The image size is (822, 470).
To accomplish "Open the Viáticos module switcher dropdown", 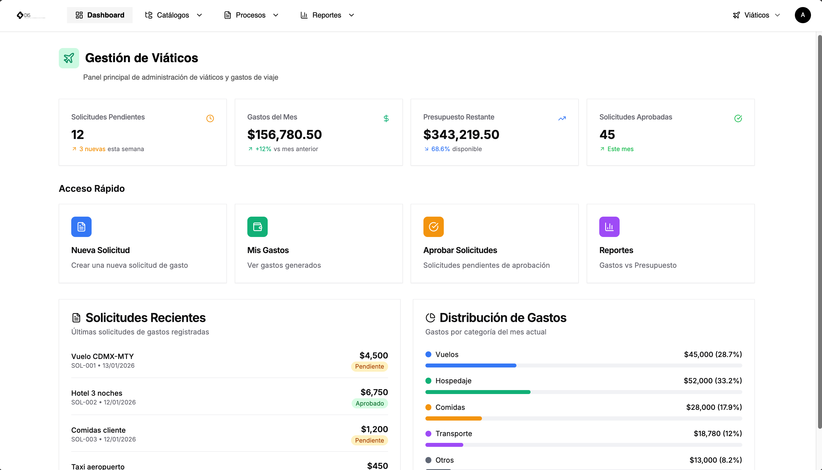I will point(756,15).
